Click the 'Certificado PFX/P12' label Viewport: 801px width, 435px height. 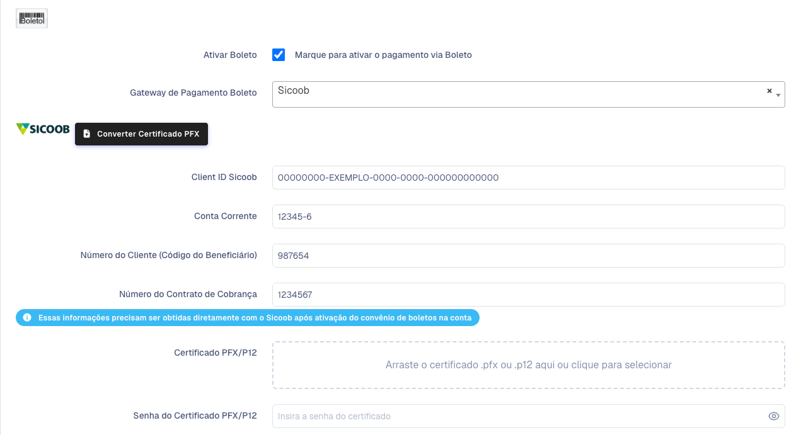click(216, 353)
